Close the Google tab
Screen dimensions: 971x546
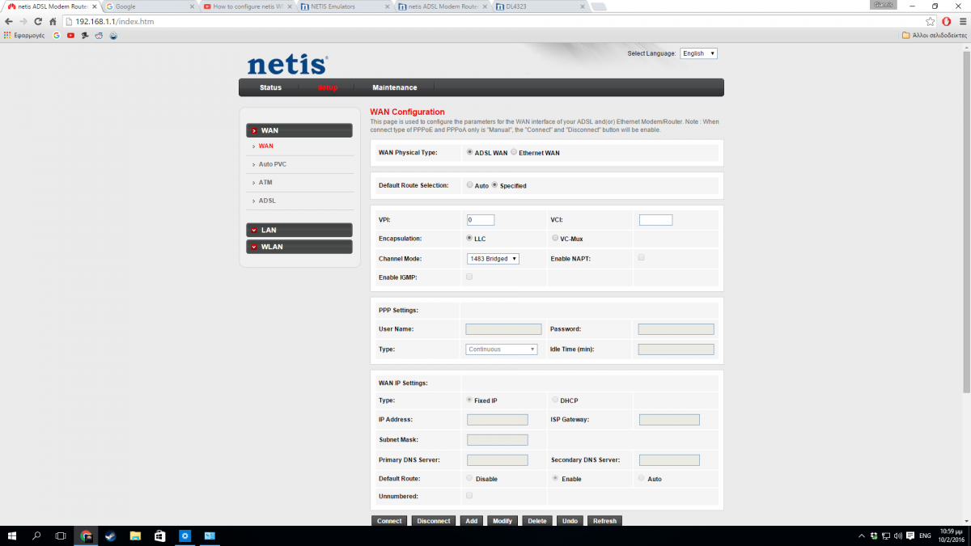point(192,6)
